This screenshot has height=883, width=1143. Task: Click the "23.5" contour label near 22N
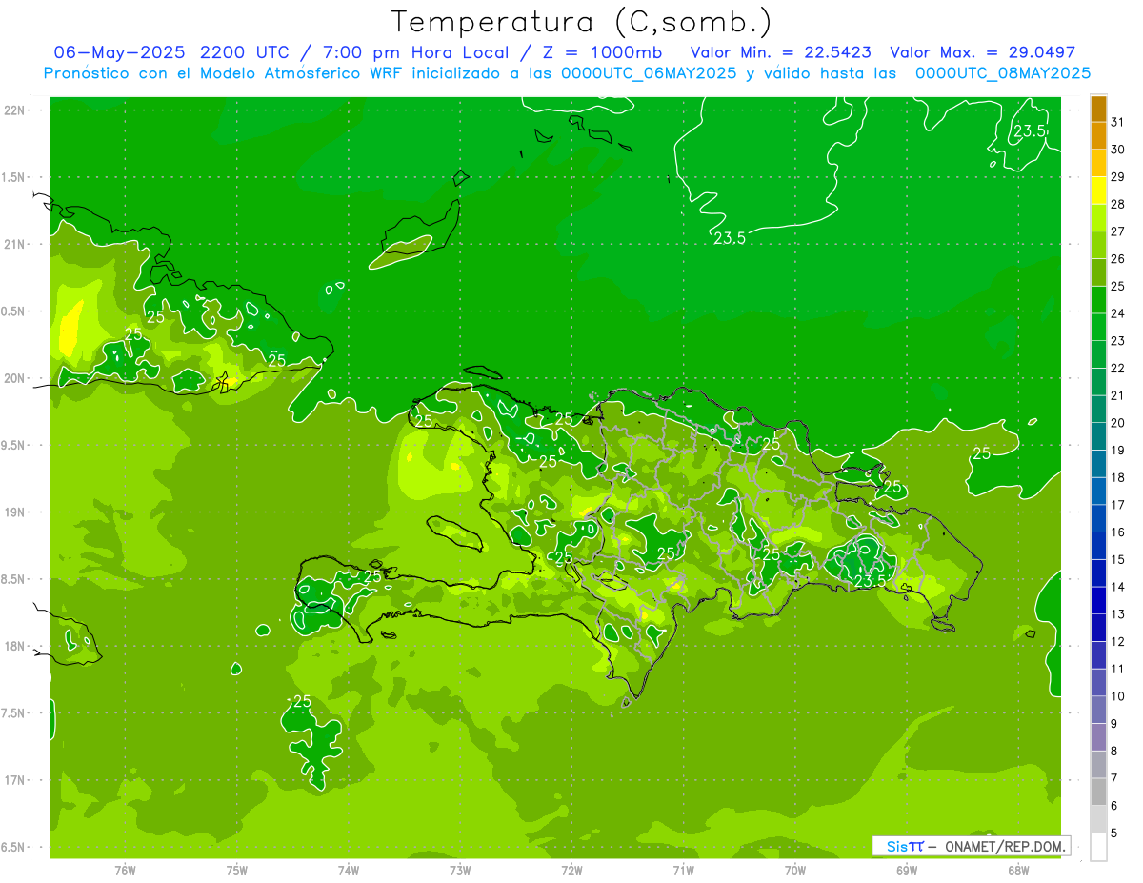tap(1029, 131)
